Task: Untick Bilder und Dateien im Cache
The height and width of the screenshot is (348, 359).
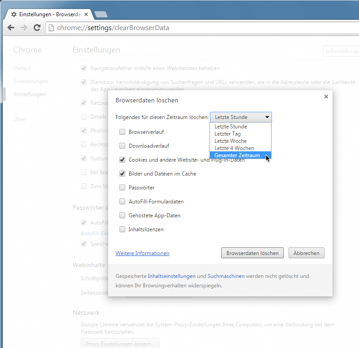Action: coord(122,174)
